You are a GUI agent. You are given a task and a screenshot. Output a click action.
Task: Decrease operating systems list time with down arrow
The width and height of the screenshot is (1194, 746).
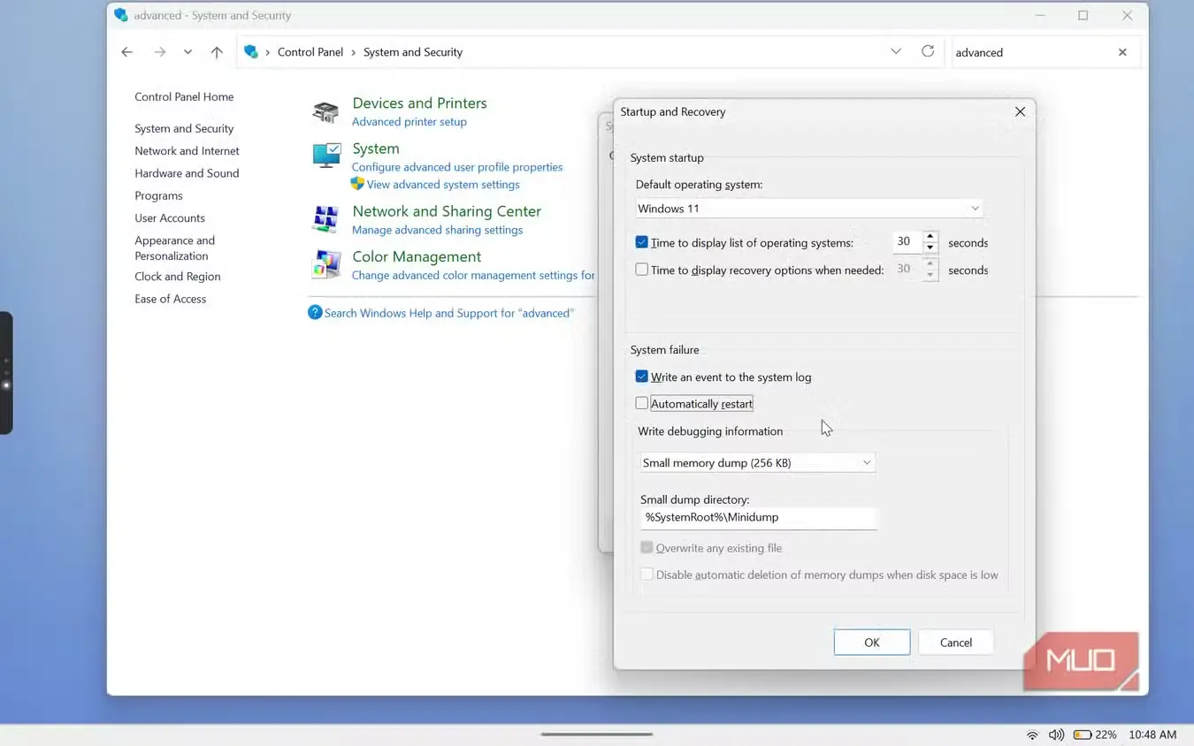click(930, 247)
